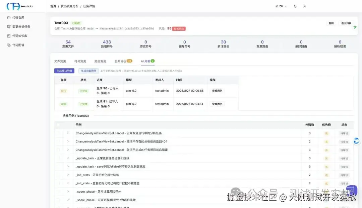362x208 pixels.
Task: Tick checkbox for 正常取消运行中的分析任务 row
Action: tap(58, 133)
